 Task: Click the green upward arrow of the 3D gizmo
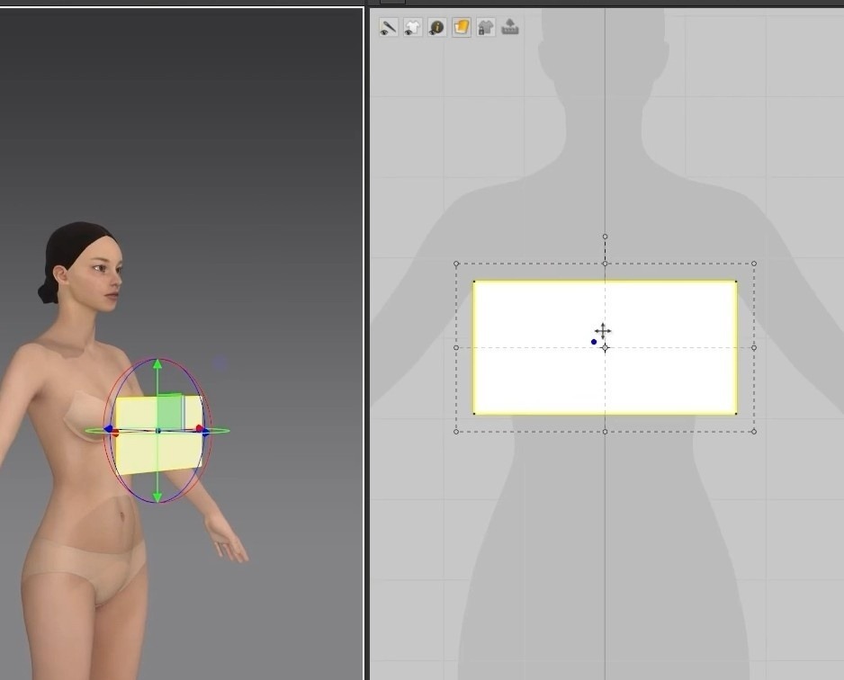pos(157,364)
